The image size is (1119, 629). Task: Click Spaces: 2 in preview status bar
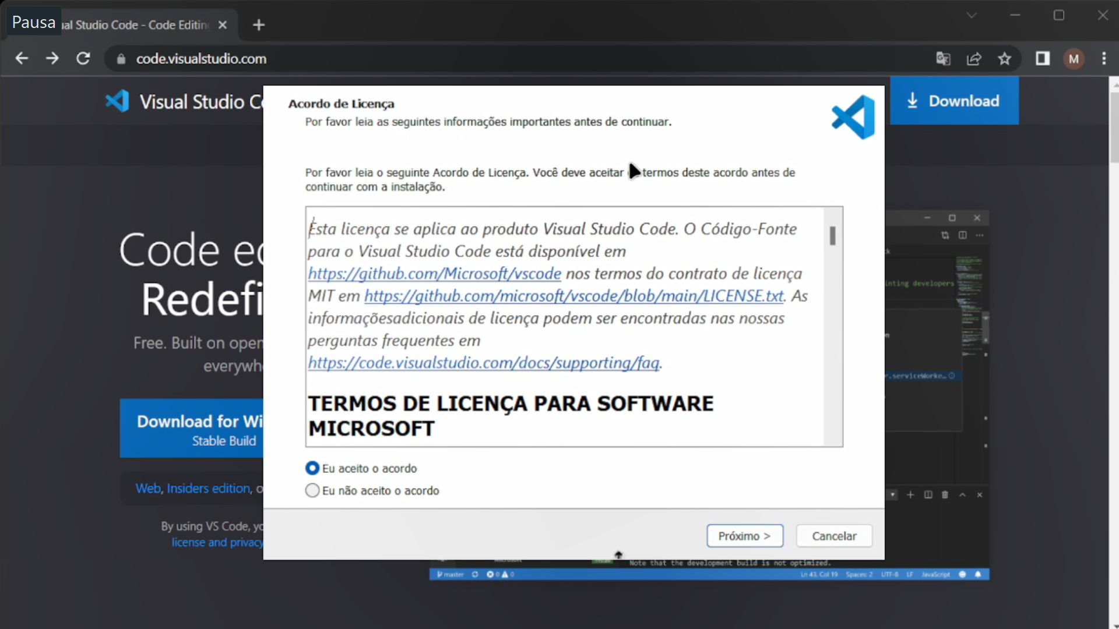point(859,574)
